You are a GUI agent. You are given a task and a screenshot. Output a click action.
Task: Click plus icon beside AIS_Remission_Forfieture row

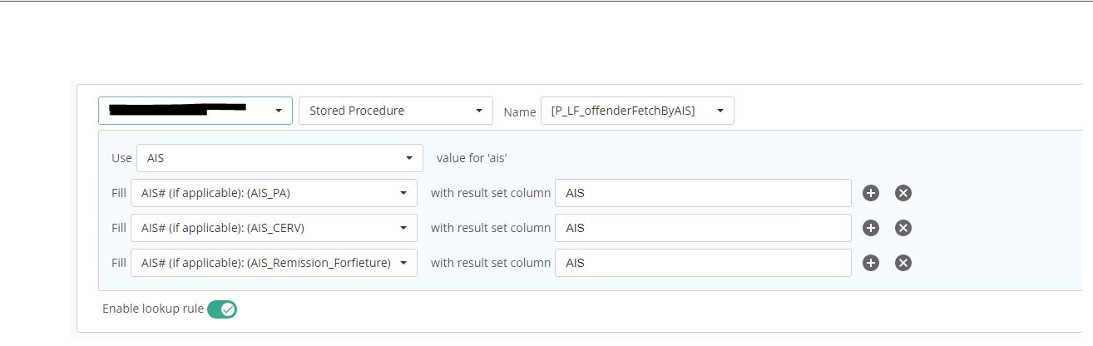(x=871, y=263)
